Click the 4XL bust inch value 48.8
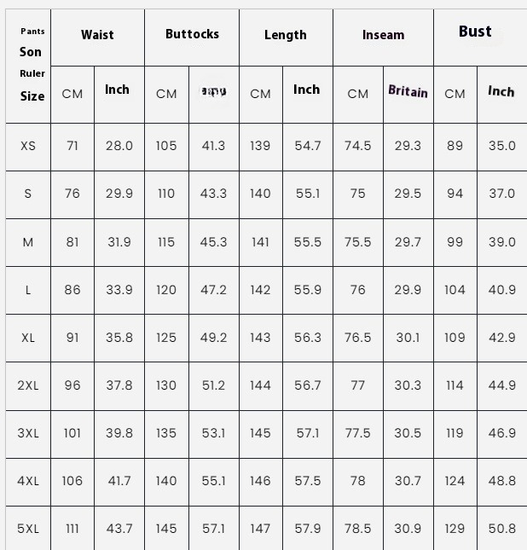The height and width of the screenshot is (550, 527). pos(501,481)
